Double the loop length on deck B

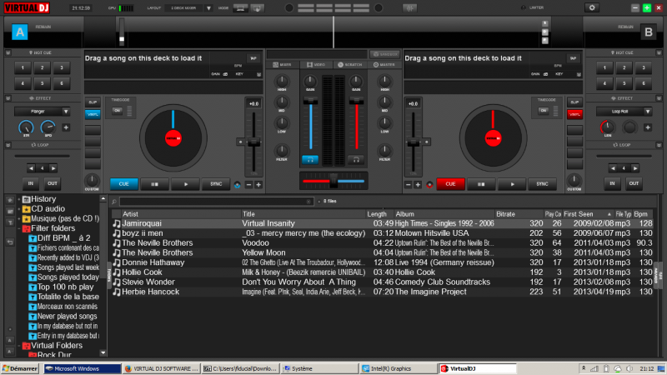point(635,168)
